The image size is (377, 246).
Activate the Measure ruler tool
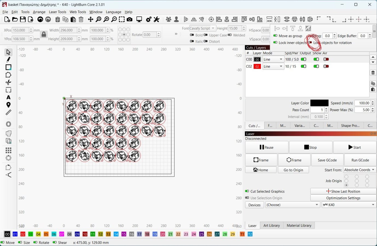point(8,112)
